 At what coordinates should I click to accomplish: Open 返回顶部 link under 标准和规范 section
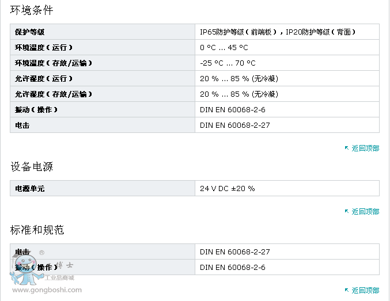click(x=365, y=291)
